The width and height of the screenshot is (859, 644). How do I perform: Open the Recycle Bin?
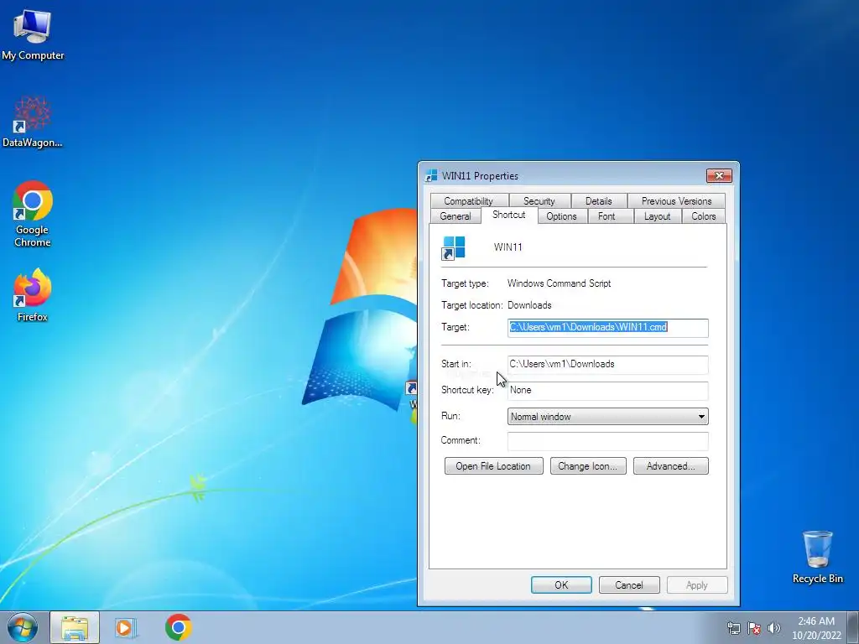tap(817, 557)
